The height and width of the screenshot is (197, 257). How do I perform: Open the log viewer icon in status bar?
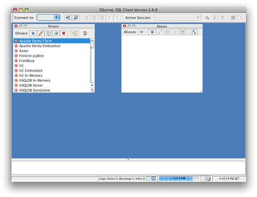tap(153, 179)
